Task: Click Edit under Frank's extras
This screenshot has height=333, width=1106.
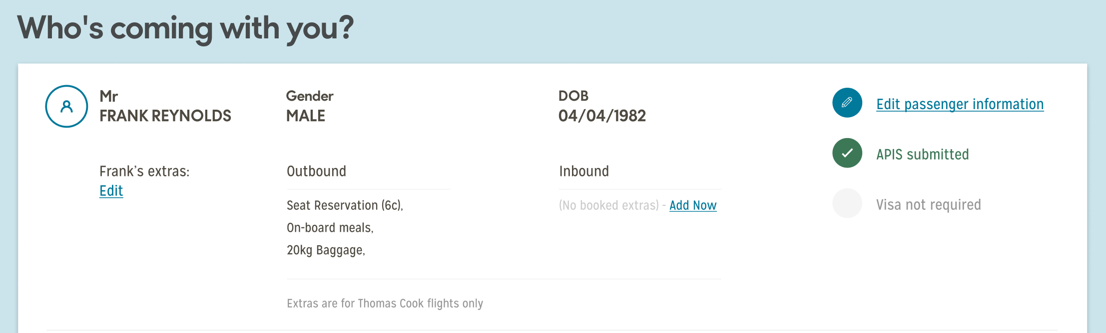Action: [x=111, y=191]
